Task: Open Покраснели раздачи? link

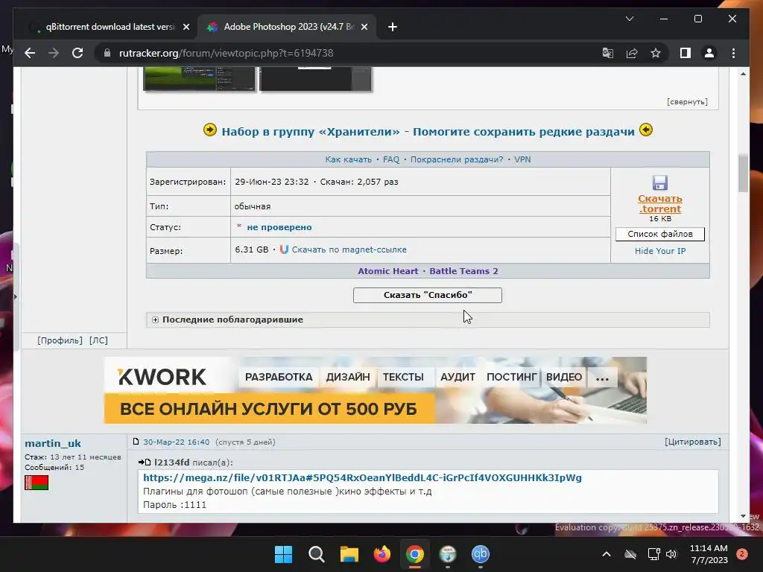Action: click(x=457, y=159)
